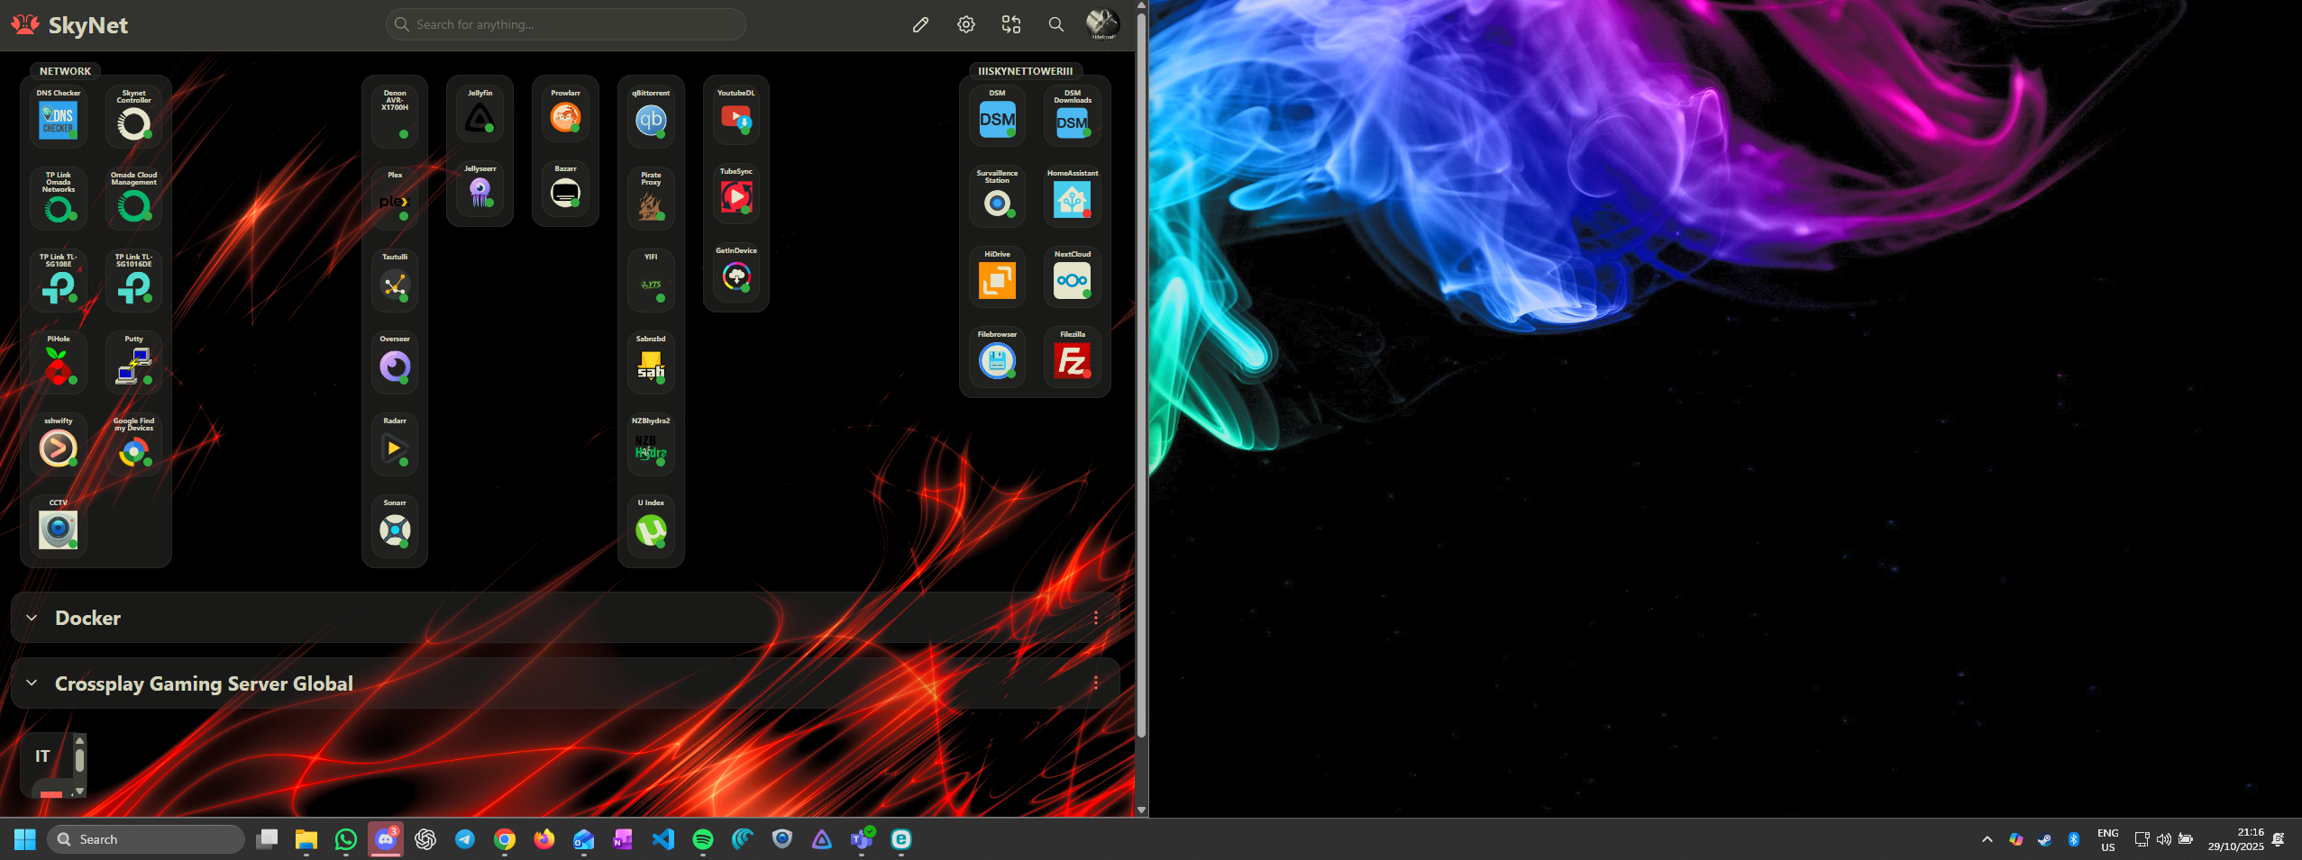The image size is (2302, 860).
Task: Launch Surveillance Station tile
Action: pyautogui.click(x=997, y=196)
